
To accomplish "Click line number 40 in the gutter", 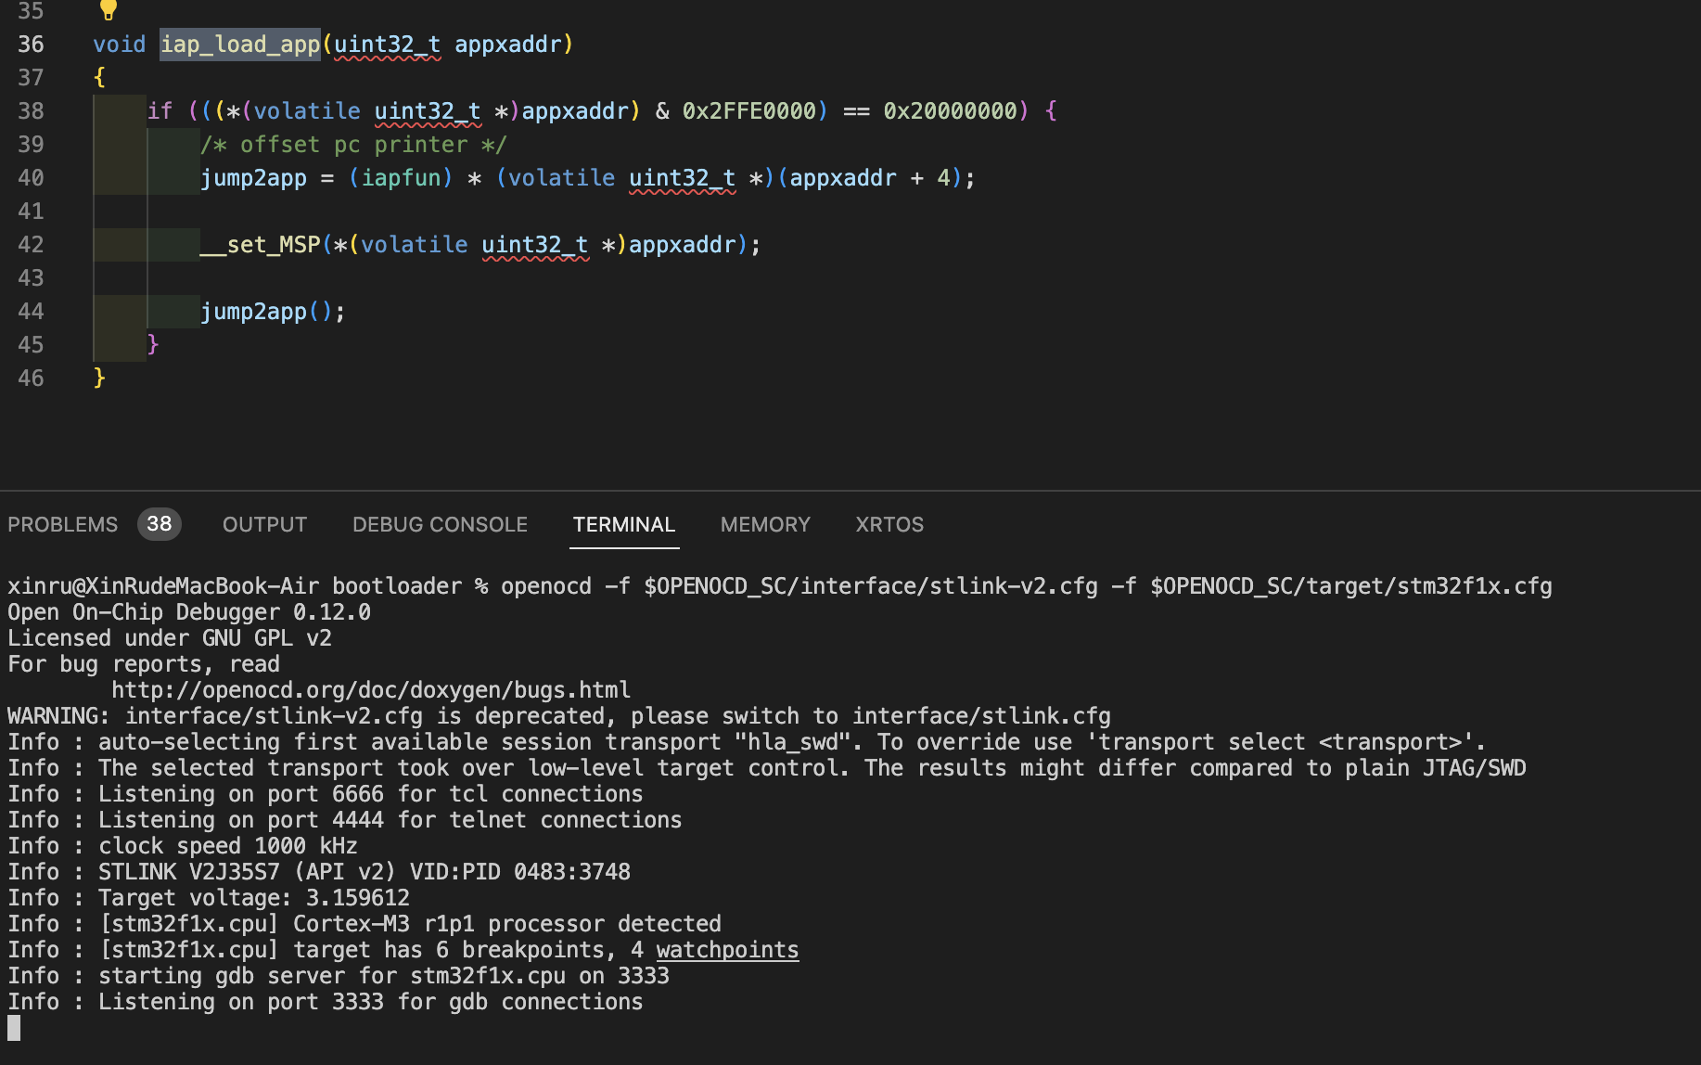I will [x=31, y=178].
